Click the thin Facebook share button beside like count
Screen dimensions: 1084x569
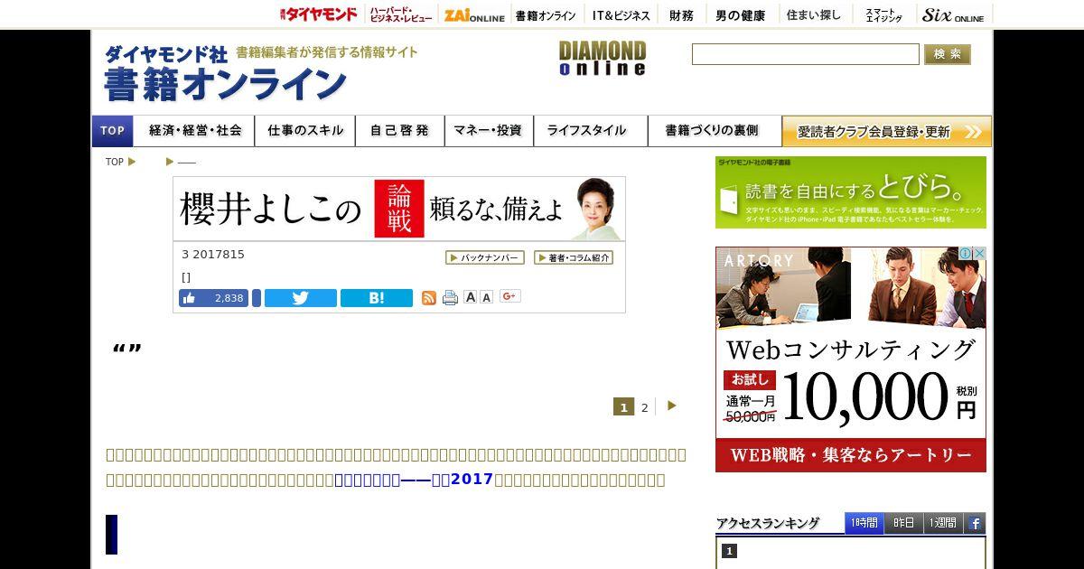click(257, 298)
